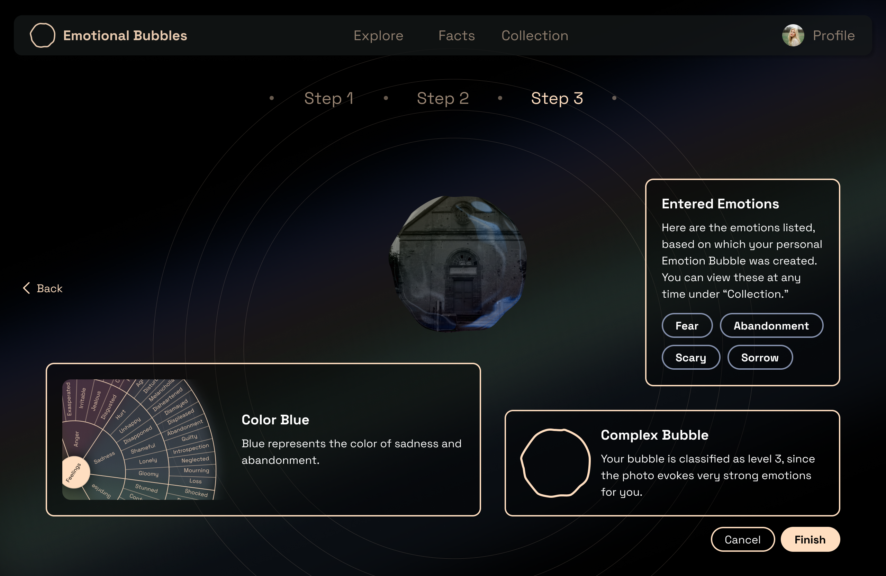The height and width of the screenshot is (576, 886).
Task: Toggle the Abandonment emotion chip
Action: click(771, 325)
